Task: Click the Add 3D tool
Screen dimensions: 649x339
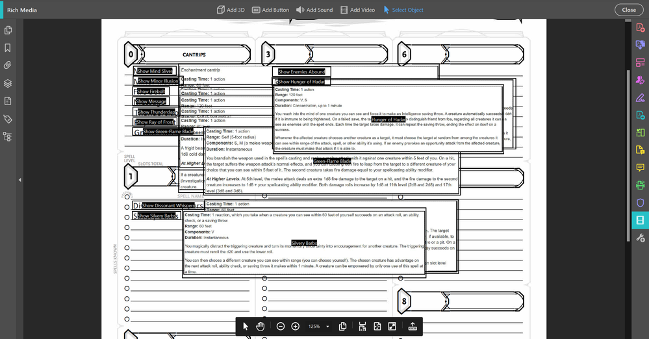Action: point(231,10)
